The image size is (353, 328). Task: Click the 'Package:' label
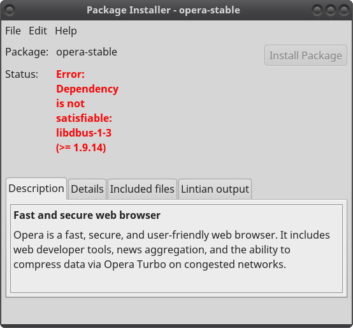pyautogui.click(x=27, y=52)
